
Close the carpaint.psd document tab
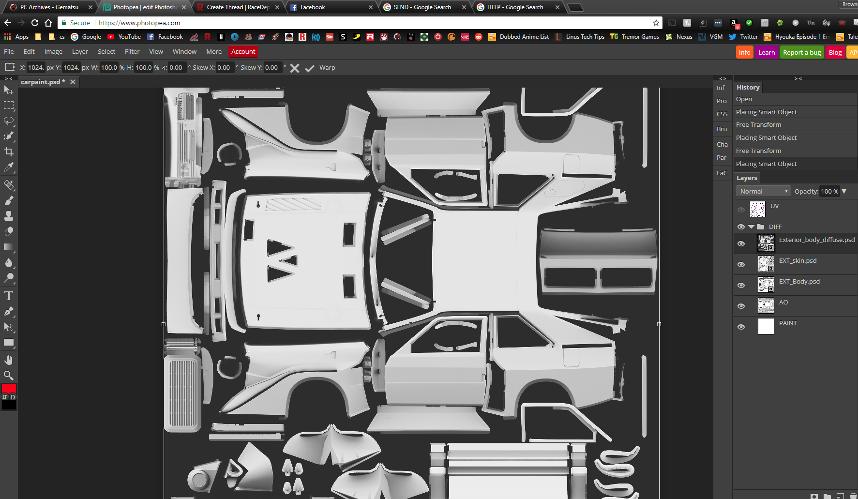73,82
